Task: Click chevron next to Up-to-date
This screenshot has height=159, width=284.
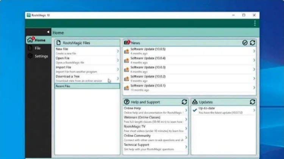Action: [254, 110]
